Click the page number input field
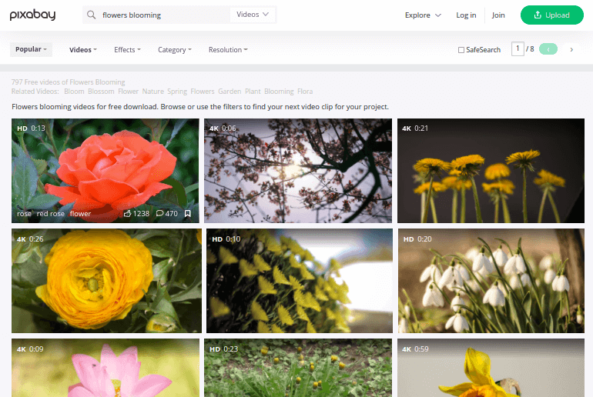The width and height of the screenshot is (593, 397). point(518,49)
